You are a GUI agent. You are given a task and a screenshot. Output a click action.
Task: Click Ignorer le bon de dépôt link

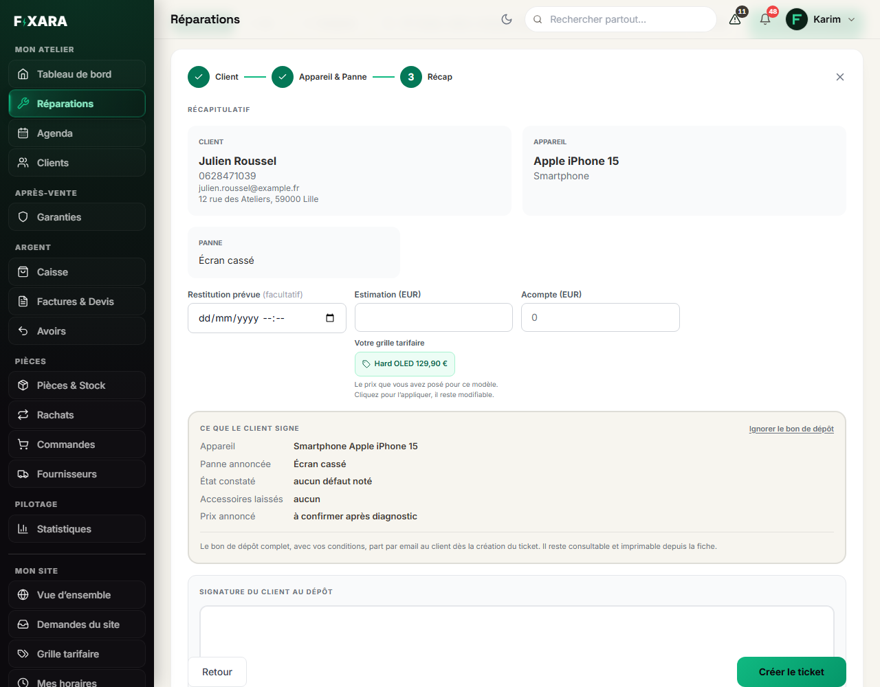coord(791,429)
